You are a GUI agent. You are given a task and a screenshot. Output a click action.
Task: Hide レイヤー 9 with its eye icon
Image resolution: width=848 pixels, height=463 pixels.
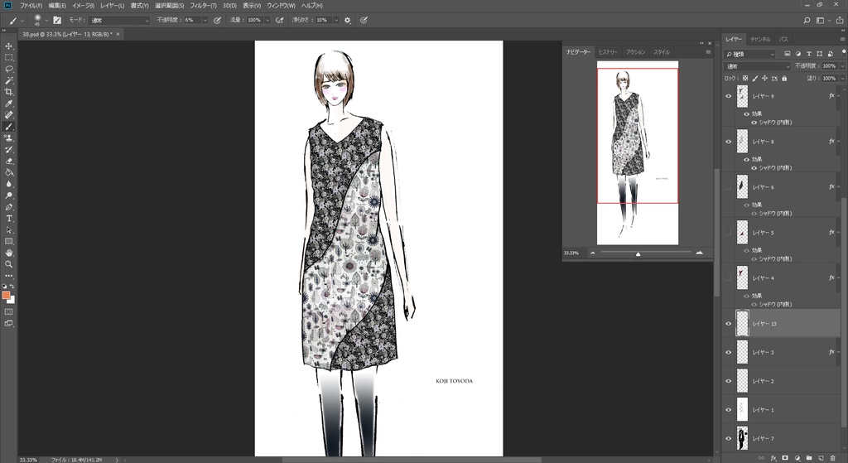tap(729, 96)
